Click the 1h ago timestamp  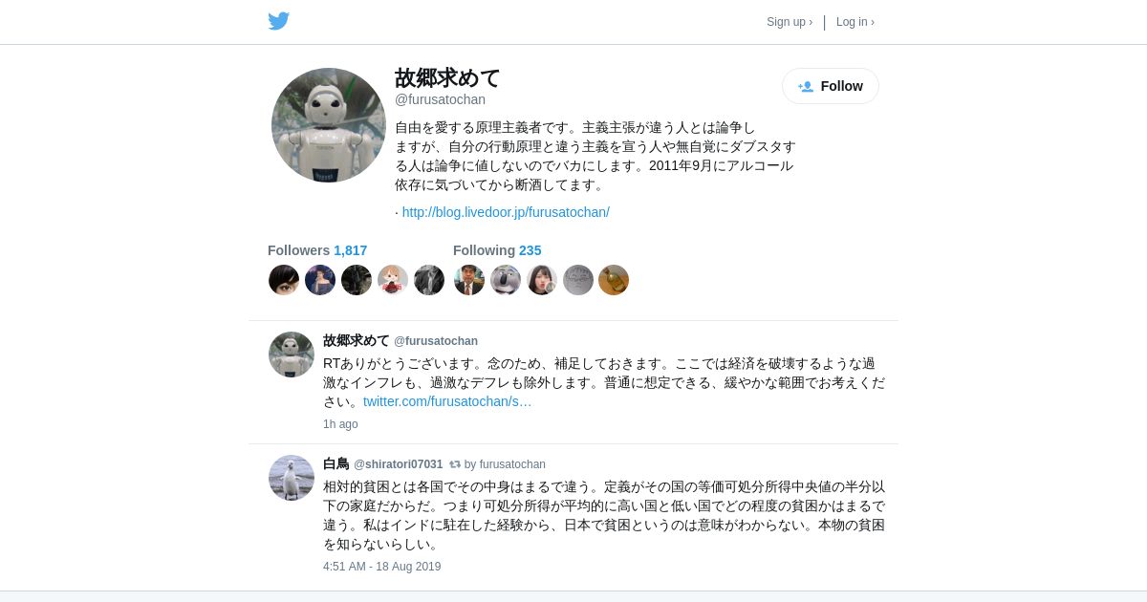(340, 424)
